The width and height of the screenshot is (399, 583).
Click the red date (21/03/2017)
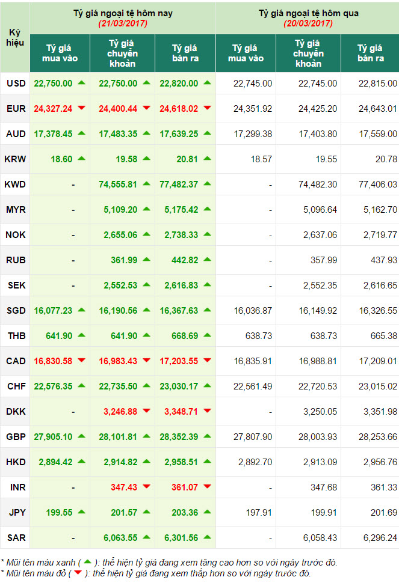click(x=123, y=24)
